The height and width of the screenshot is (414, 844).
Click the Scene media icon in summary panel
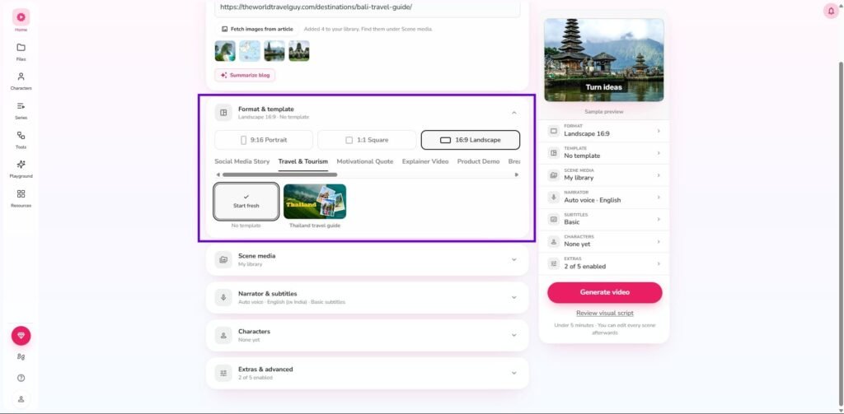pos(553,175)
